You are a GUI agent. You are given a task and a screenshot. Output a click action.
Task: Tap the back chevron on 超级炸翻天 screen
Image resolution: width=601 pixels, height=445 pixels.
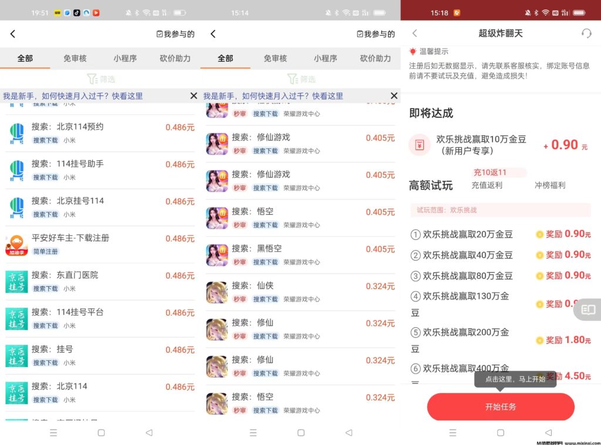point(416,33)
